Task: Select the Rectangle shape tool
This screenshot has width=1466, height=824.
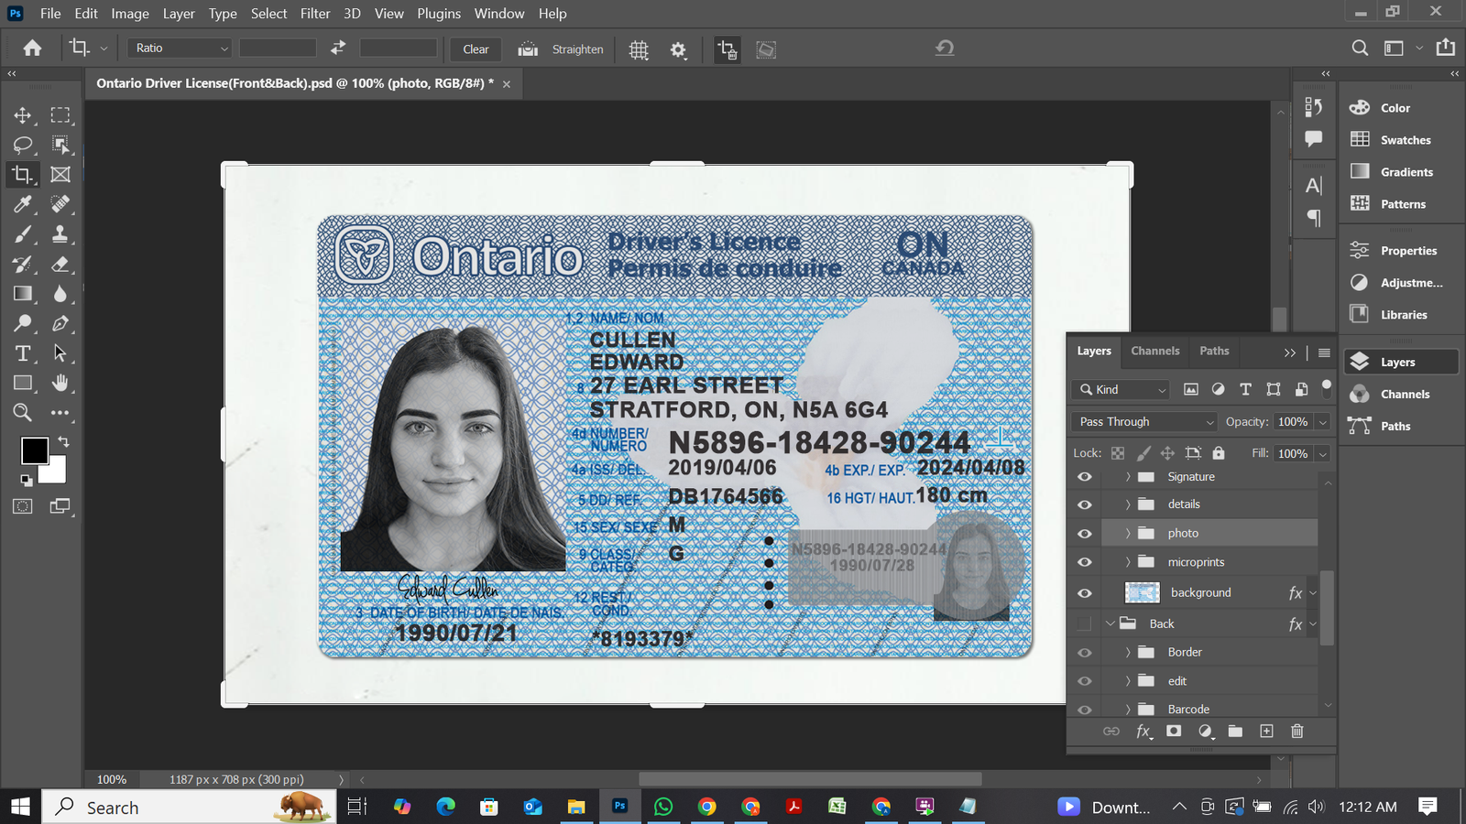Action: click(x=23, y=383)
